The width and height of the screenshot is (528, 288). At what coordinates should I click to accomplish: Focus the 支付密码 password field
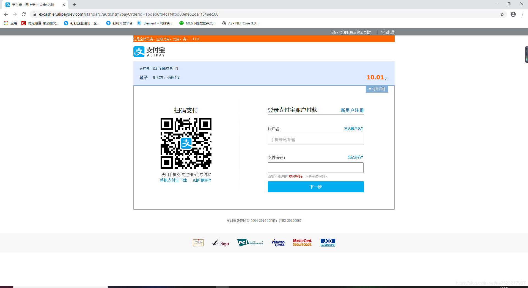tap(316, 168)
